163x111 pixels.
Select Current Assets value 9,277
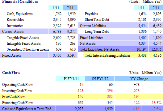71,32
